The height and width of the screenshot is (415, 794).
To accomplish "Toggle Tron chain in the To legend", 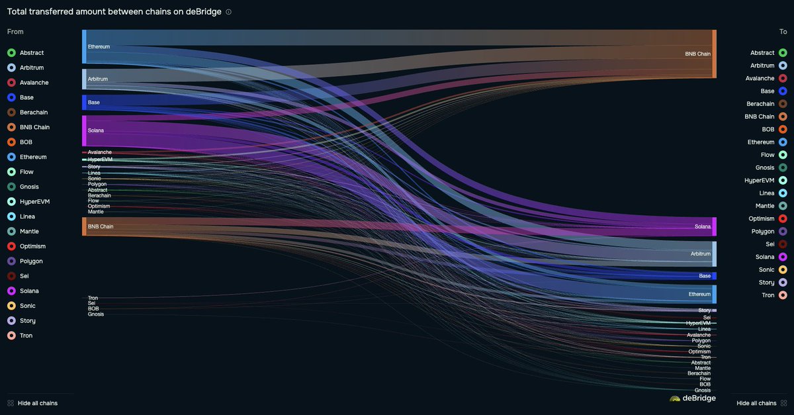I will click(775, 295).
